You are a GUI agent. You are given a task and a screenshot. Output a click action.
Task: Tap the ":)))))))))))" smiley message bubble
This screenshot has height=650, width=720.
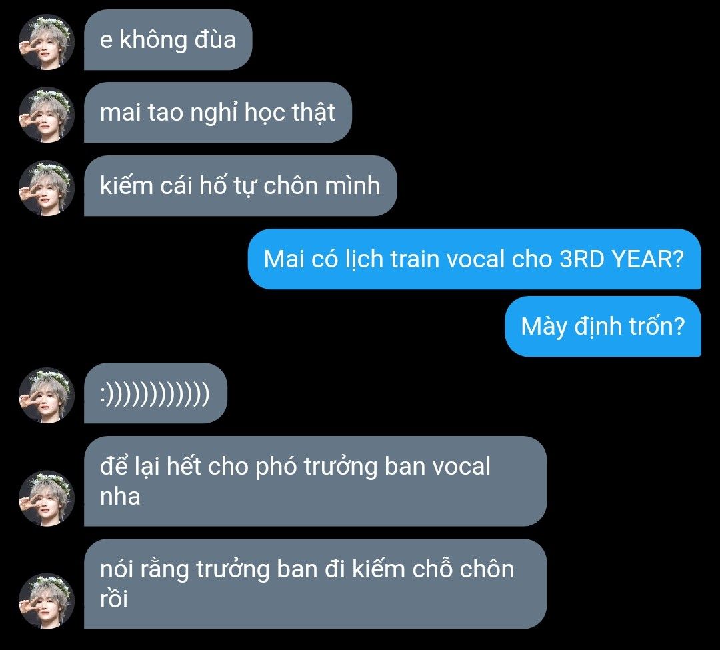(155, 393)
